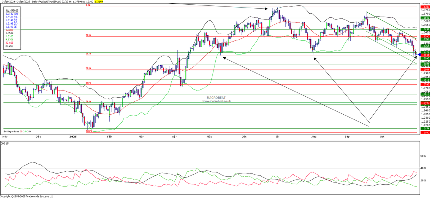Click the 76.4% Fibonacci level label

click(x=88, y=101)
